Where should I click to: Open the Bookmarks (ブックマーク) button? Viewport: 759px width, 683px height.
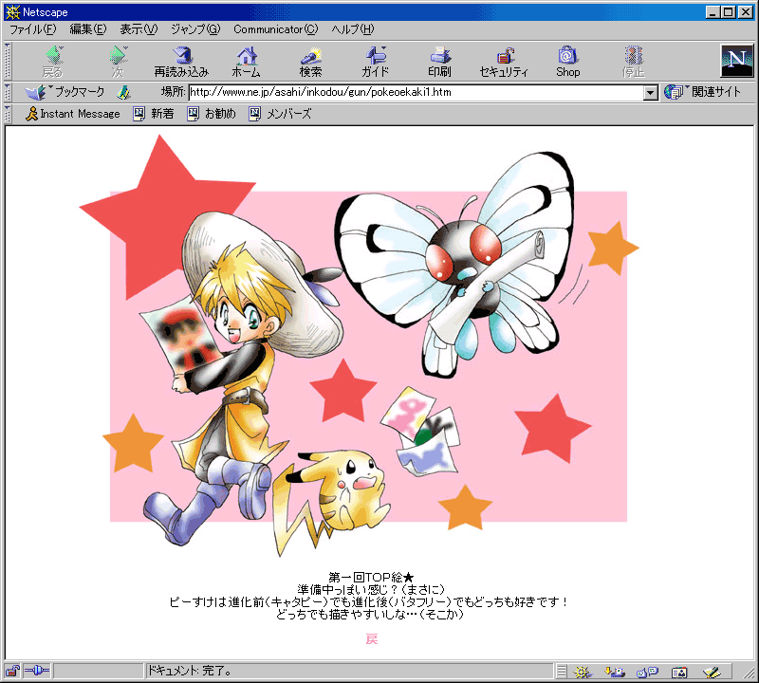click(65, 92)
